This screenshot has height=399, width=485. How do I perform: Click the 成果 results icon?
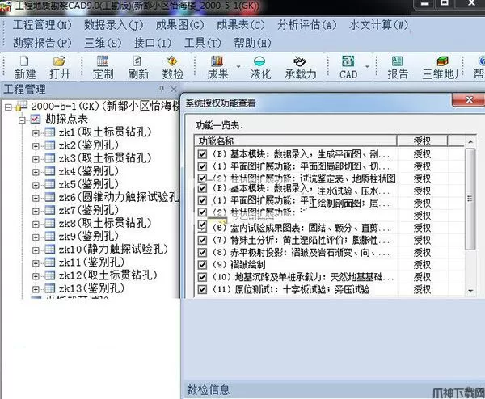point(217,61)
